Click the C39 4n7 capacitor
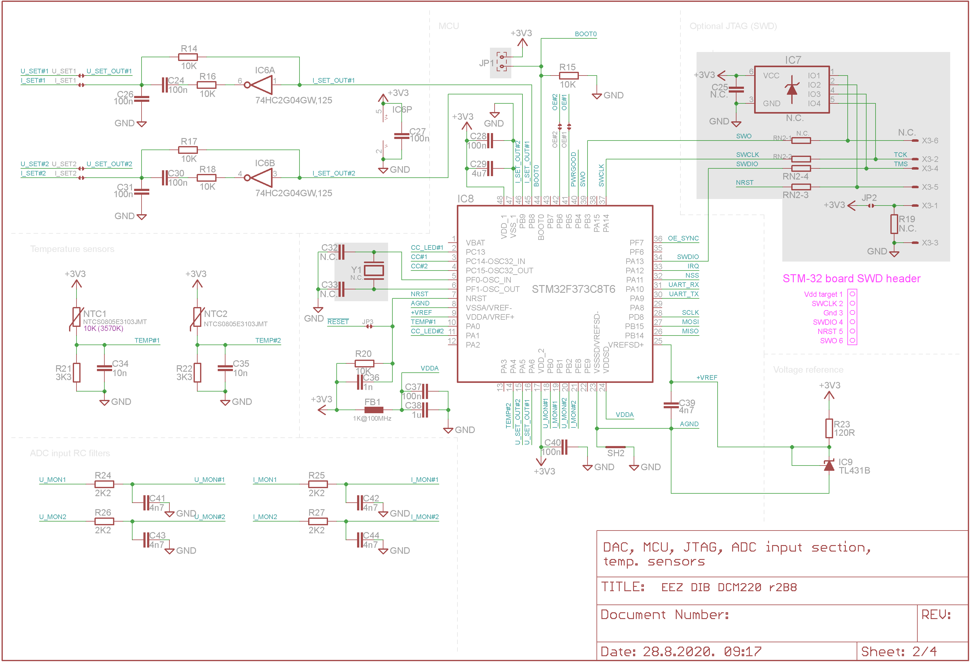 click(671, 405)
